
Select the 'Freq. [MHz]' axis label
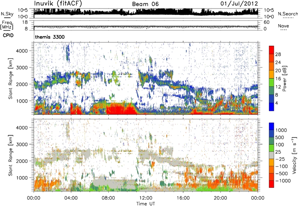[7, 25]
